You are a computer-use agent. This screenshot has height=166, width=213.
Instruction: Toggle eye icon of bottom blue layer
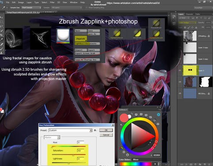point(180,94)
